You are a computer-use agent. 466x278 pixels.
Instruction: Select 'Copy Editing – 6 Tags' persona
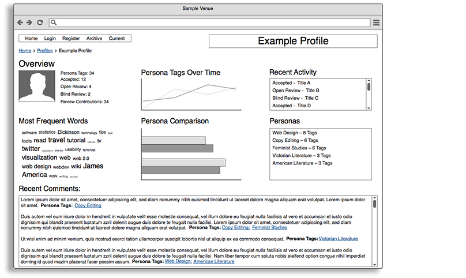tap(295, 140)
